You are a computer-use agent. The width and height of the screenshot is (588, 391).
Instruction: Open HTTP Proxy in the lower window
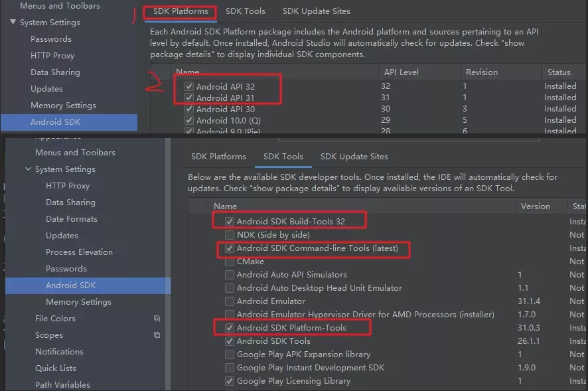point(68,186)
